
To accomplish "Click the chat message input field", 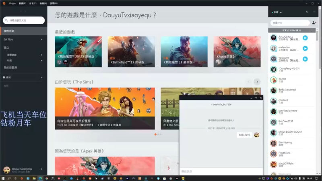I will (x=221, y=171).
